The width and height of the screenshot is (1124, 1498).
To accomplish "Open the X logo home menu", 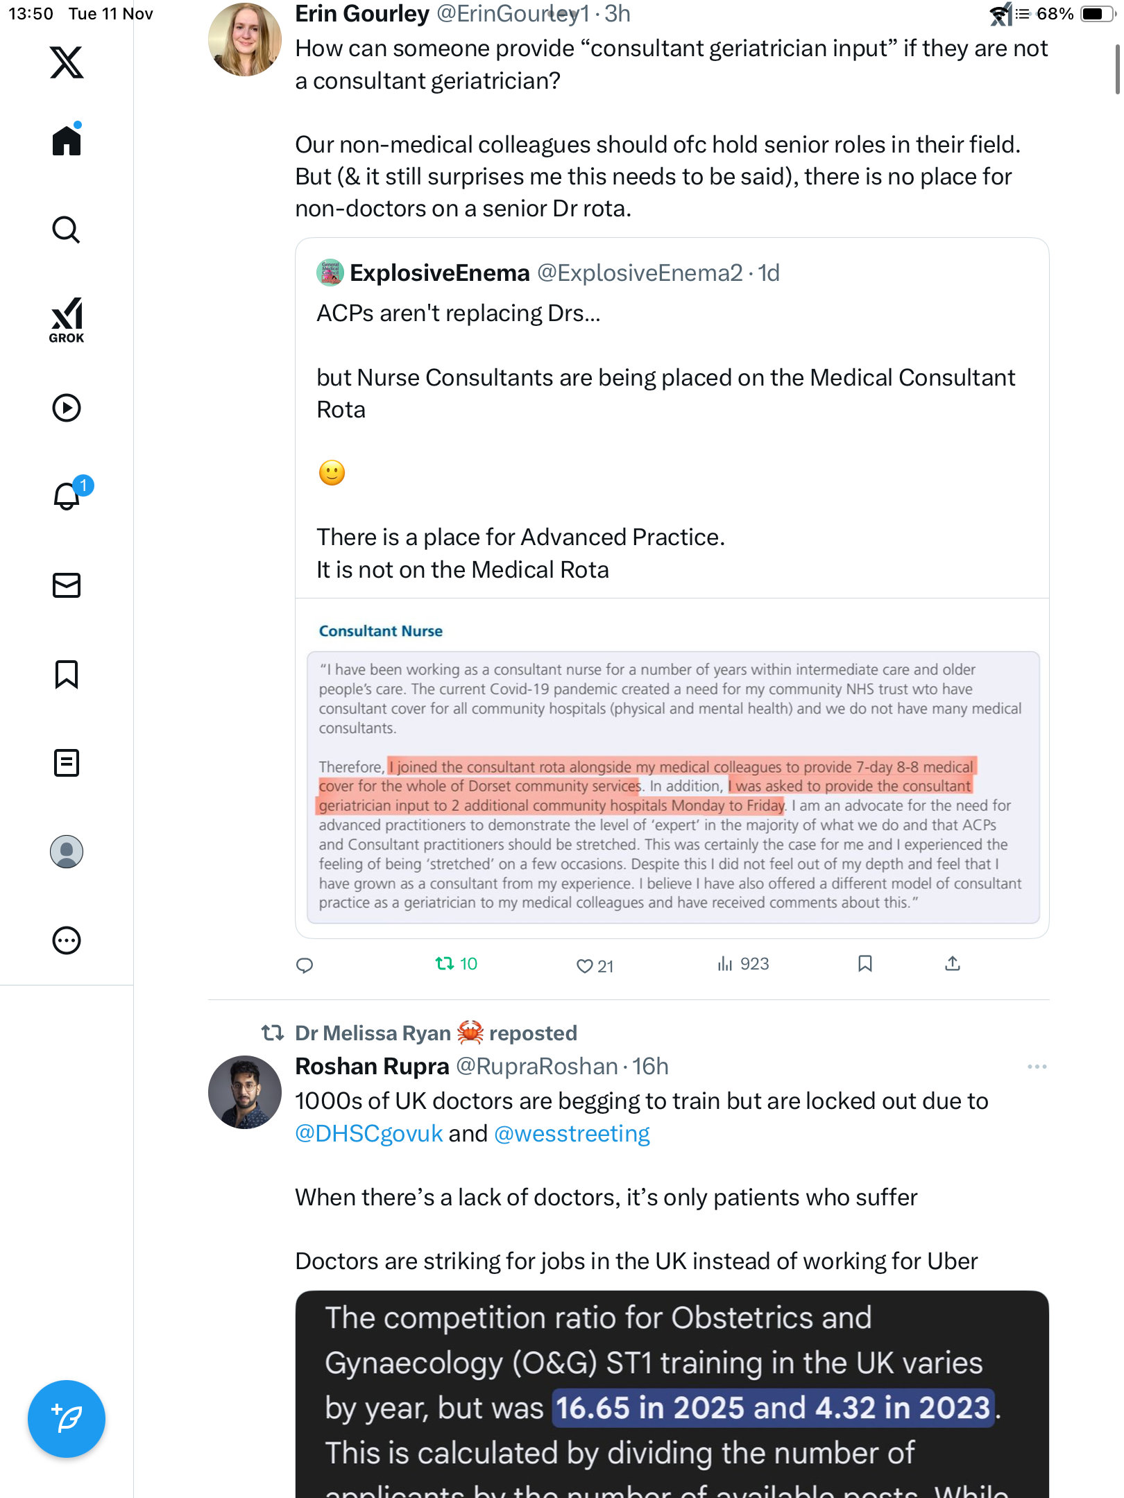I will click(x=67, y=62).
